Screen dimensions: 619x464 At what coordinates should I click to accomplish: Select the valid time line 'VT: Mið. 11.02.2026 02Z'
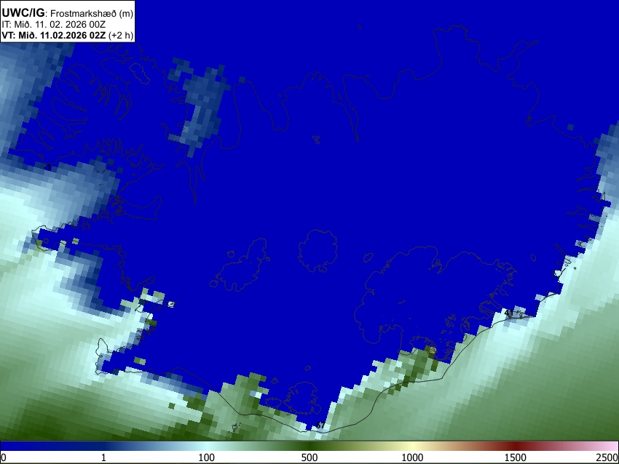click(53, 35)
